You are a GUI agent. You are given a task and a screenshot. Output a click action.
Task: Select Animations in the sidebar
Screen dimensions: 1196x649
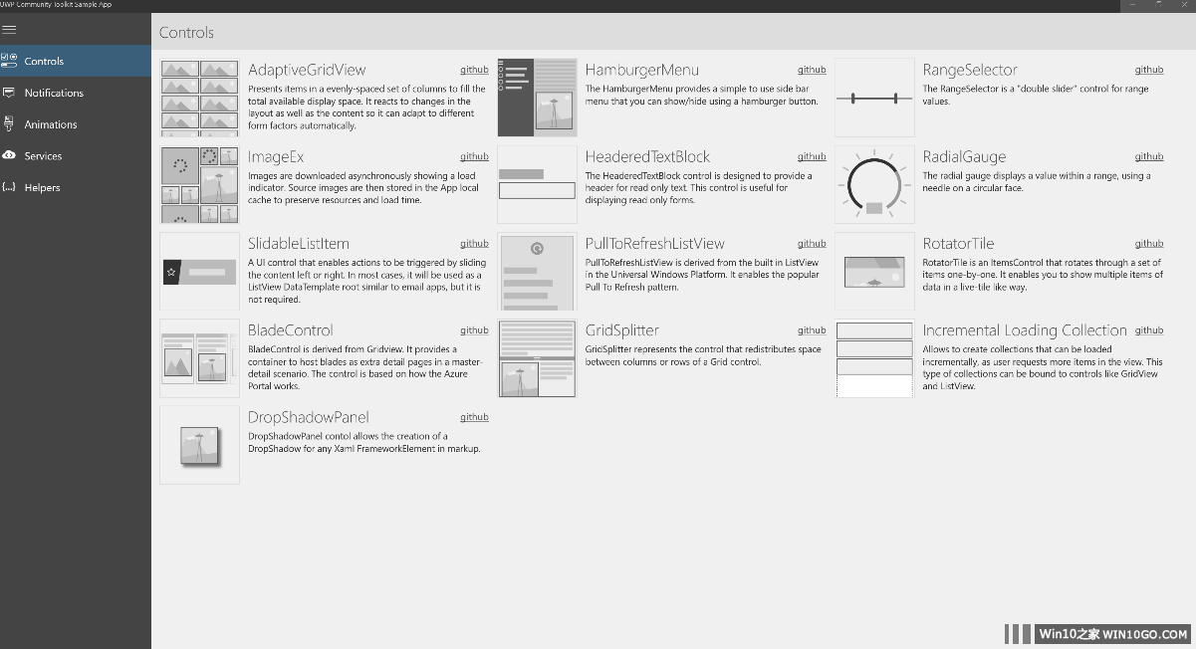76,124
